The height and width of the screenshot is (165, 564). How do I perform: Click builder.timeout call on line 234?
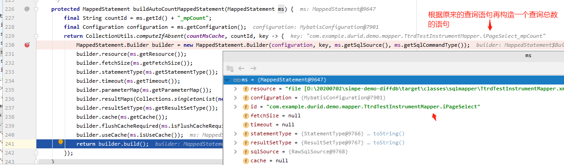click(x=99, y=81)
